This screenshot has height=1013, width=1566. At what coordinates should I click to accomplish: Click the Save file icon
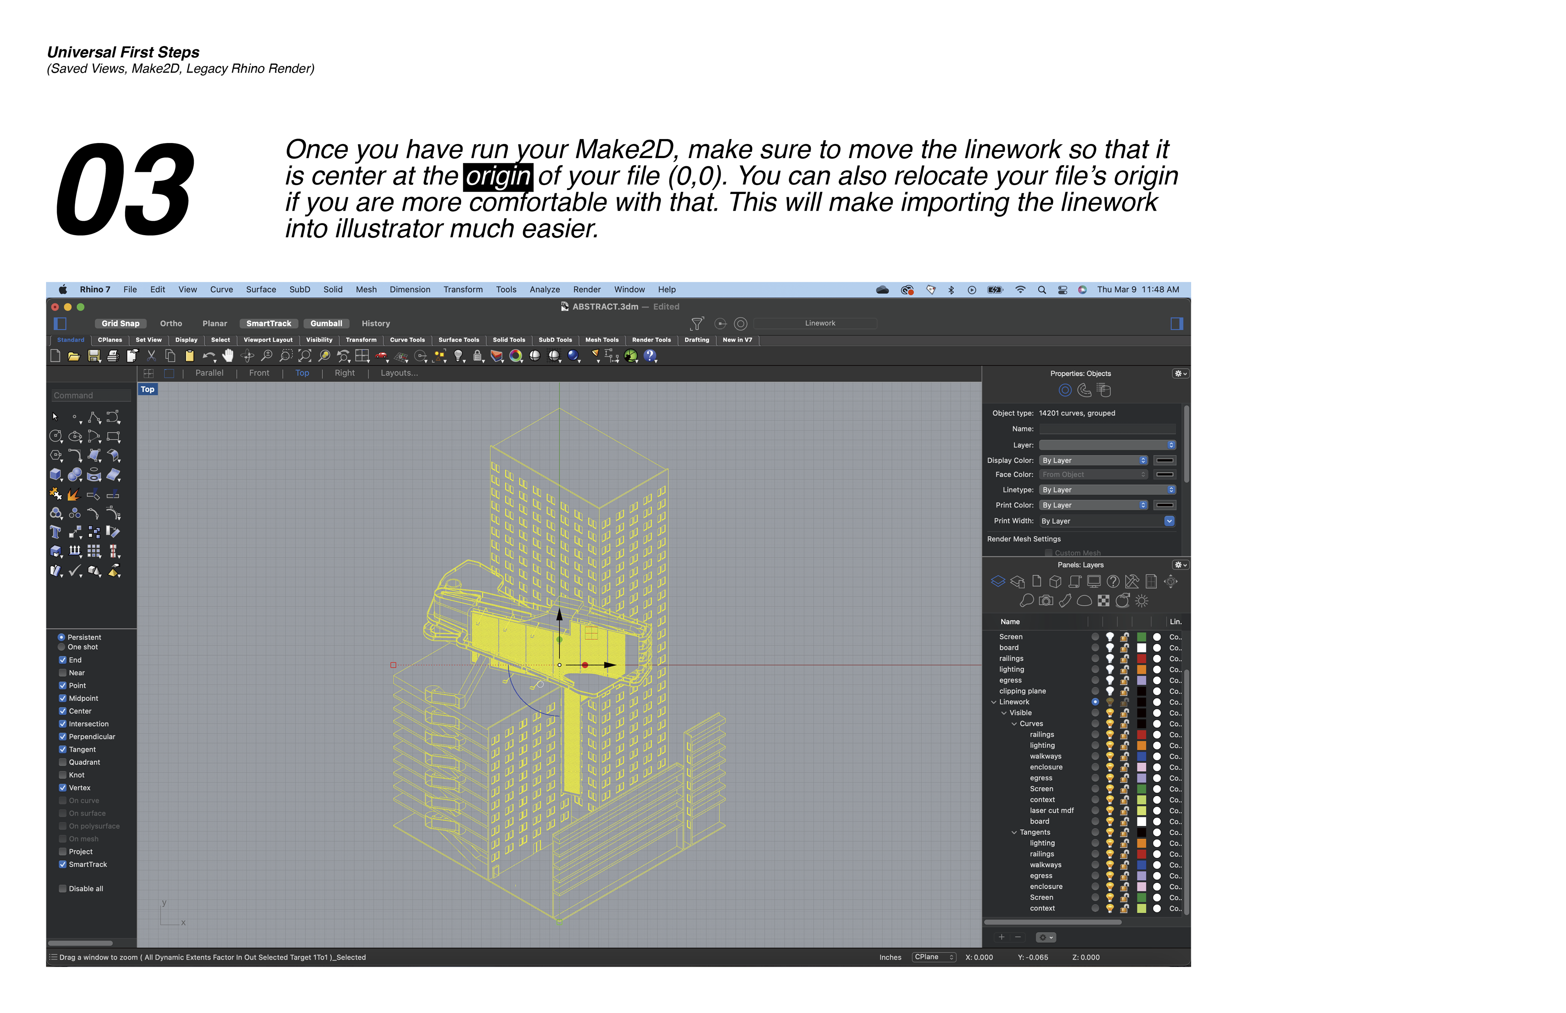(93, 356)
